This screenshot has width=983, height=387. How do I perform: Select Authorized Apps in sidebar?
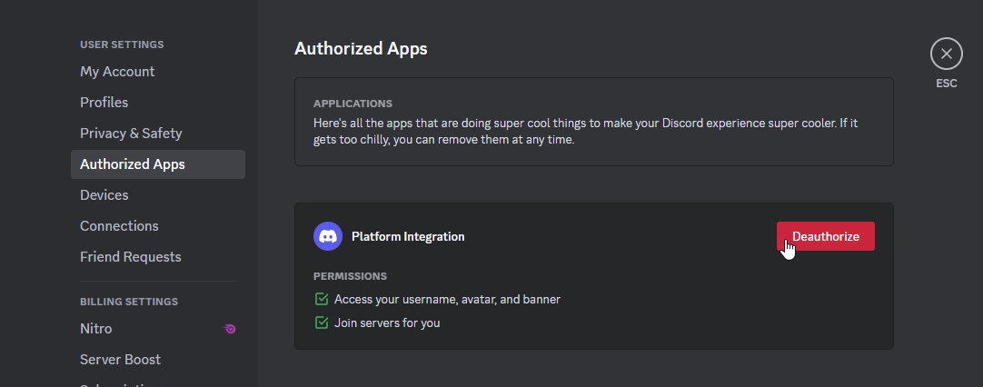158,164
